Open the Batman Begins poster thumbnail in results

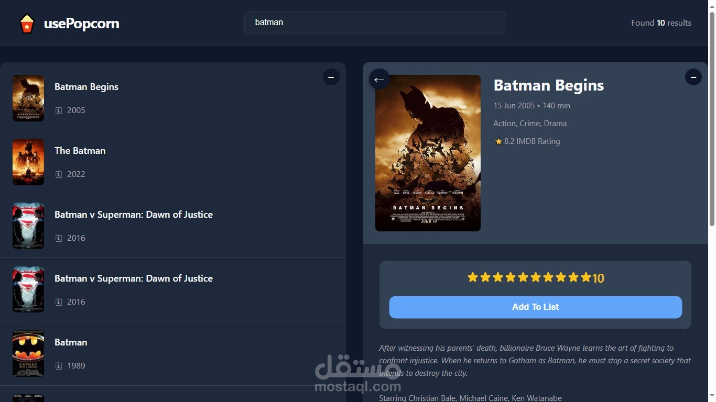tap(28, 98)
